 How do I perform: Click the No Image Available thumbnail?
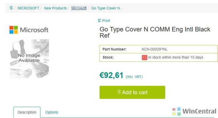pos(29,59)
